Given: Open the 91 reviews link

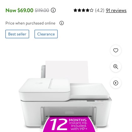Looking at the screenshot, I should coord(116,10).
